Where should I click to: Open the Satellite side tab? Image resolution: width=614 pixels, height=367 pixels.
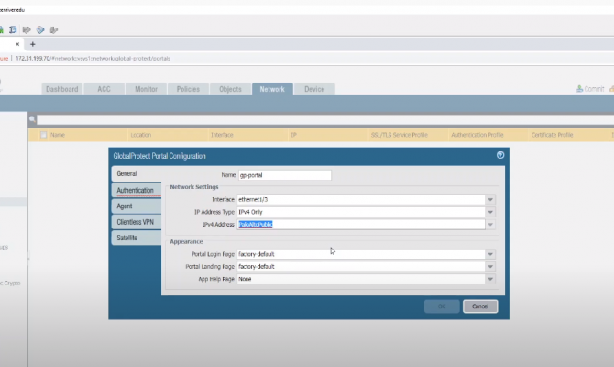pos(137,238)
